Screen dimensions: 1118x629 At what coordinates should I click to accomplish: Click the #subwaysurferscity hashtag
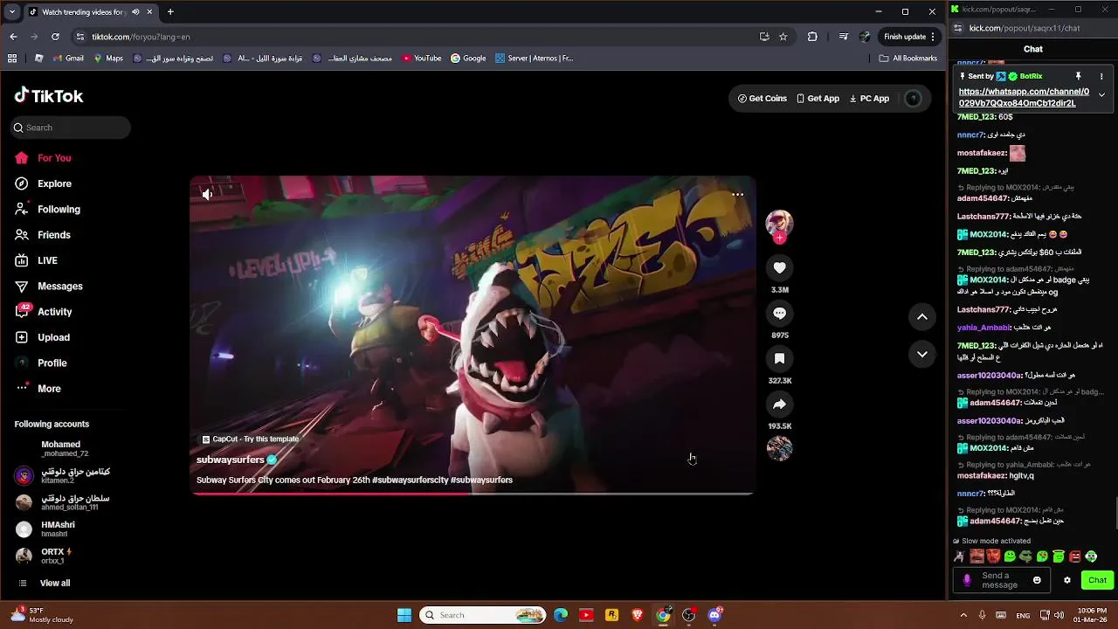410,480
